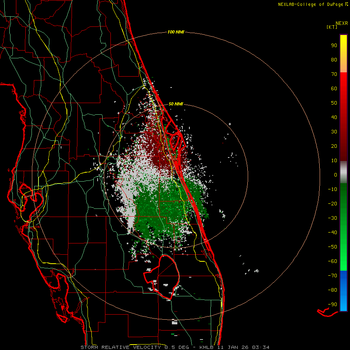Click the -40 value on the velocity scale
This screenshot has width=350, height=350.
tap(332, 233)
